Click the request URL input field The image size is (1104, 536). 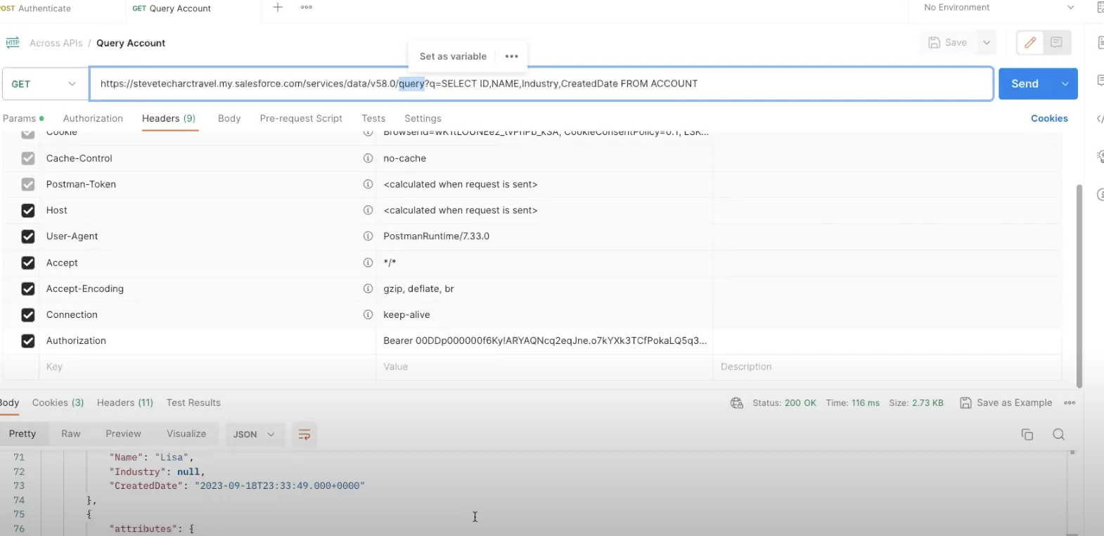541,84
